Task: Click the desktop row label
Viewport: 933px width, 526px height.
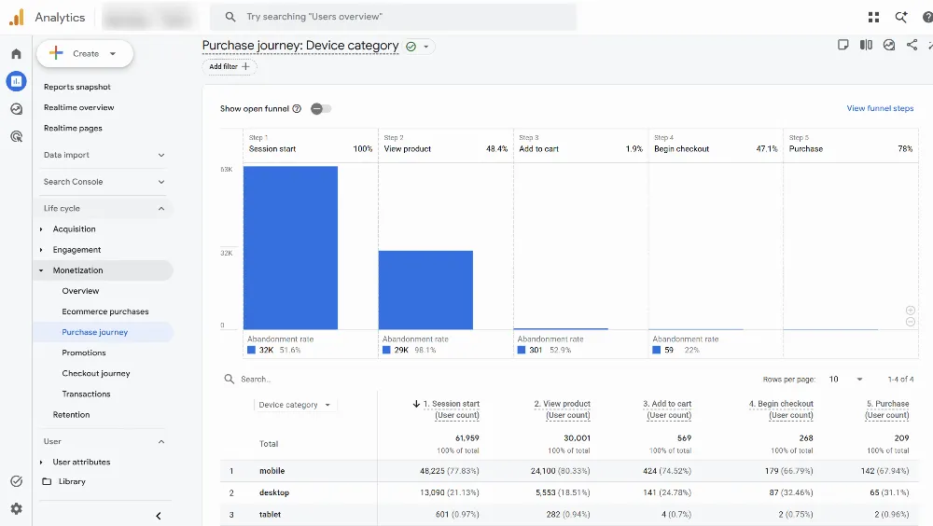Action: (x=274, y=492)
